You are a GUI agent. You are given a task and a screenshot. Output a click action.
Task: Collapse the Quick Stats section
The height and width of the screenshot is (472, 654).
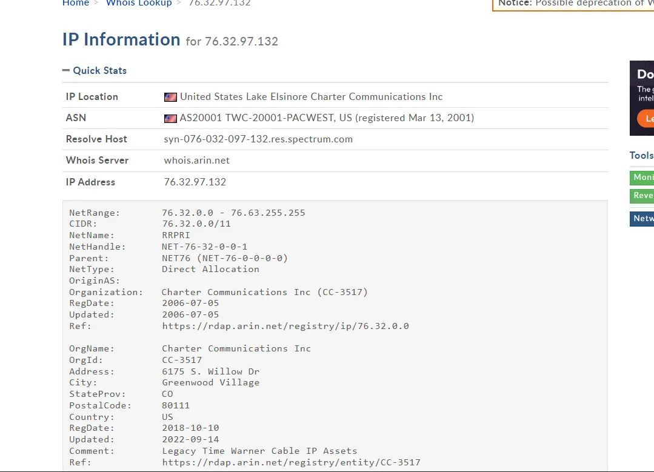[95, 70]
